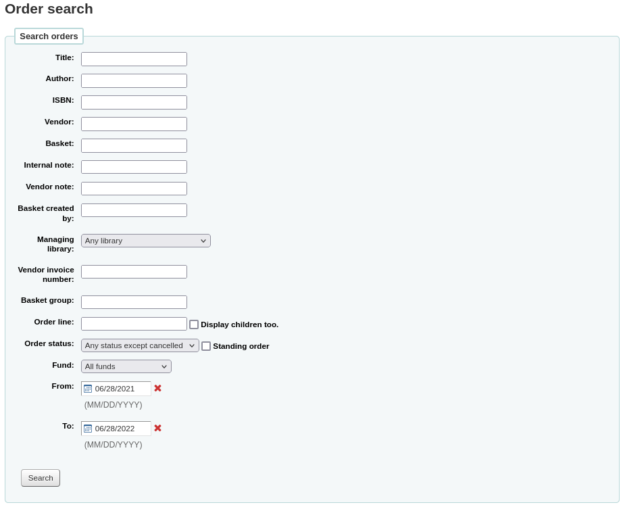Image resolution: width=623 pixels, height=507 pixels.
Task: Expand the 'Any status except cancelled' dropdown
Action: click(139, 345)
